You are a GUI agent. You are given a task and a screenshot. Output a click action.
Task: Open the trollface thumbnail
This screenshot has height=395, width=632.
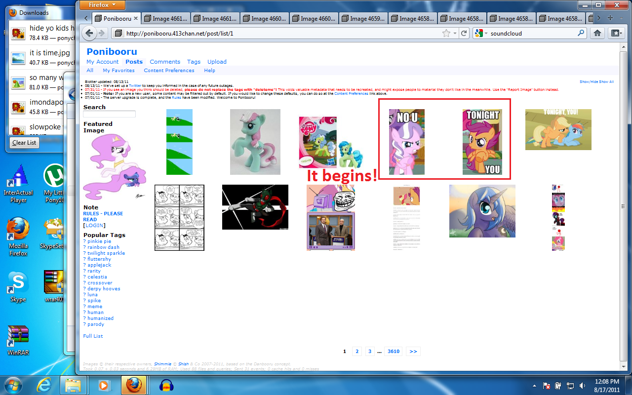tap(331, 218)
